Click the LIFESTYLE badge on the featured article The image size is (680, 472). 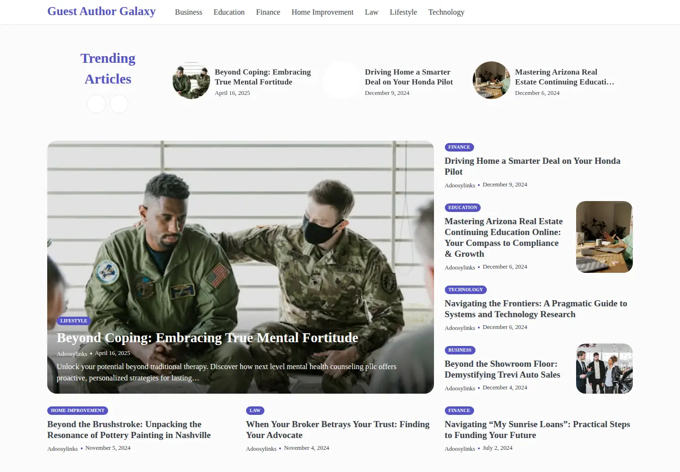74,321
